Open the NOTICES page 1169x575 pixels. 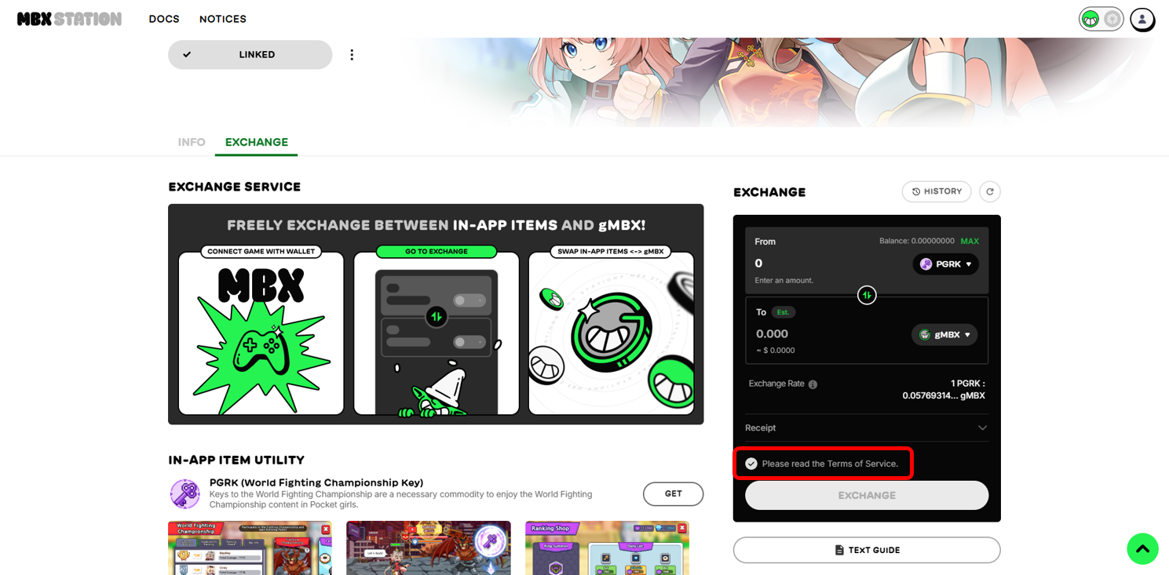(x=223, y=19)
